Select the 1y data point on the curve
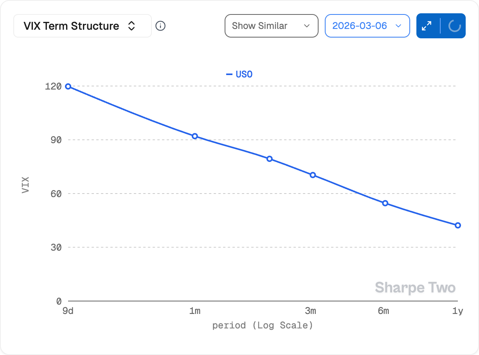The height and width of the screenshot is (355, 479). point(458,225)
